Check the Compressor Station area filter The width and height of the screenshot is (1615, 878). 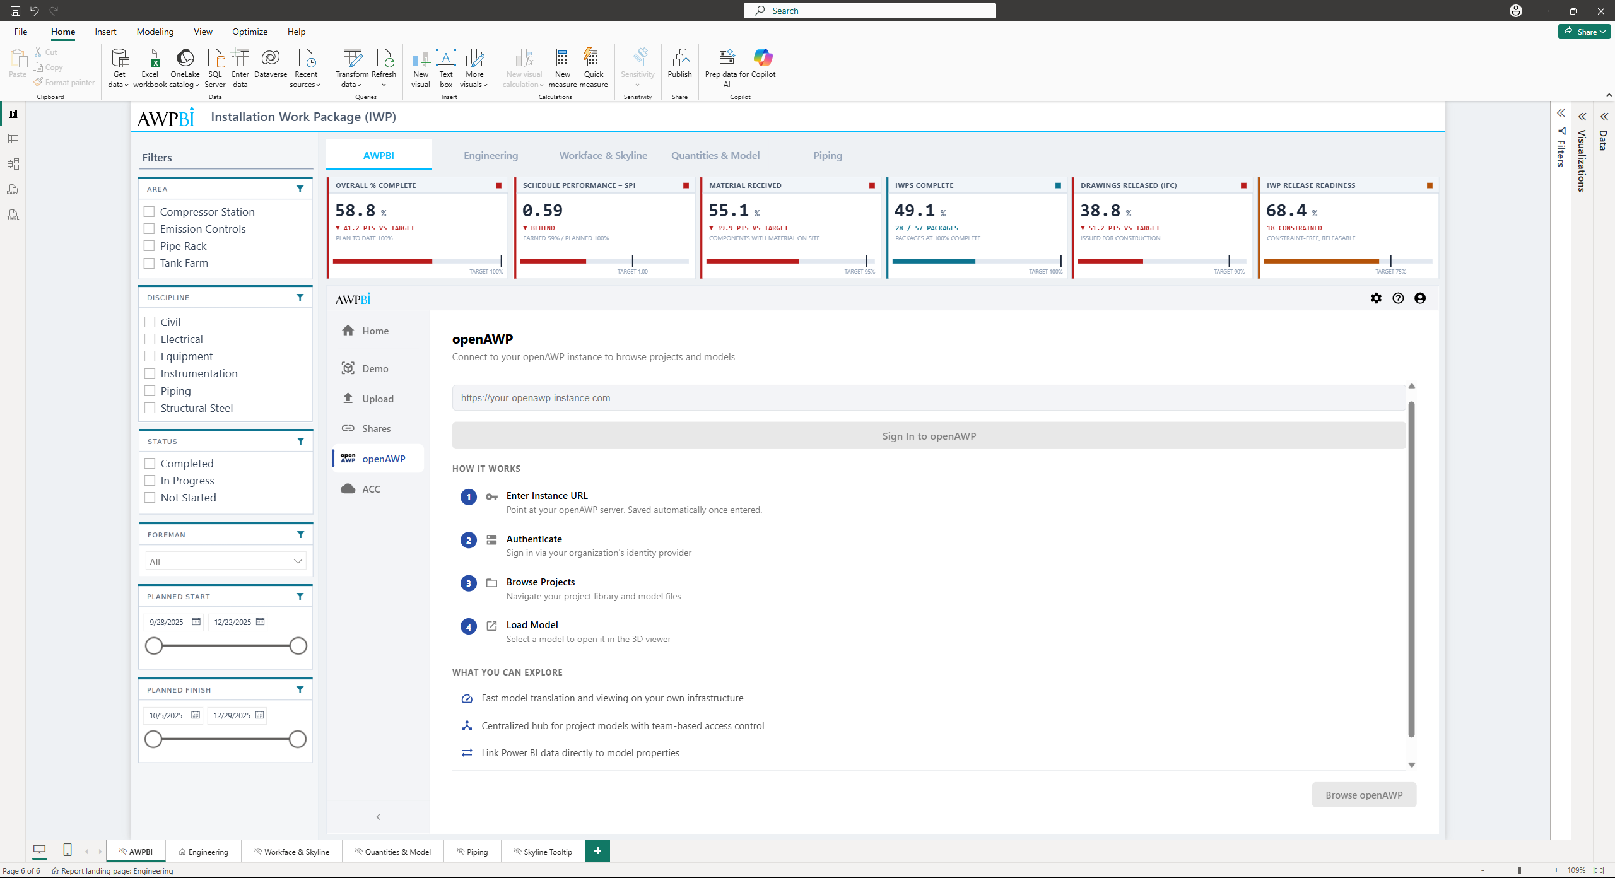(x=150, y=212)
